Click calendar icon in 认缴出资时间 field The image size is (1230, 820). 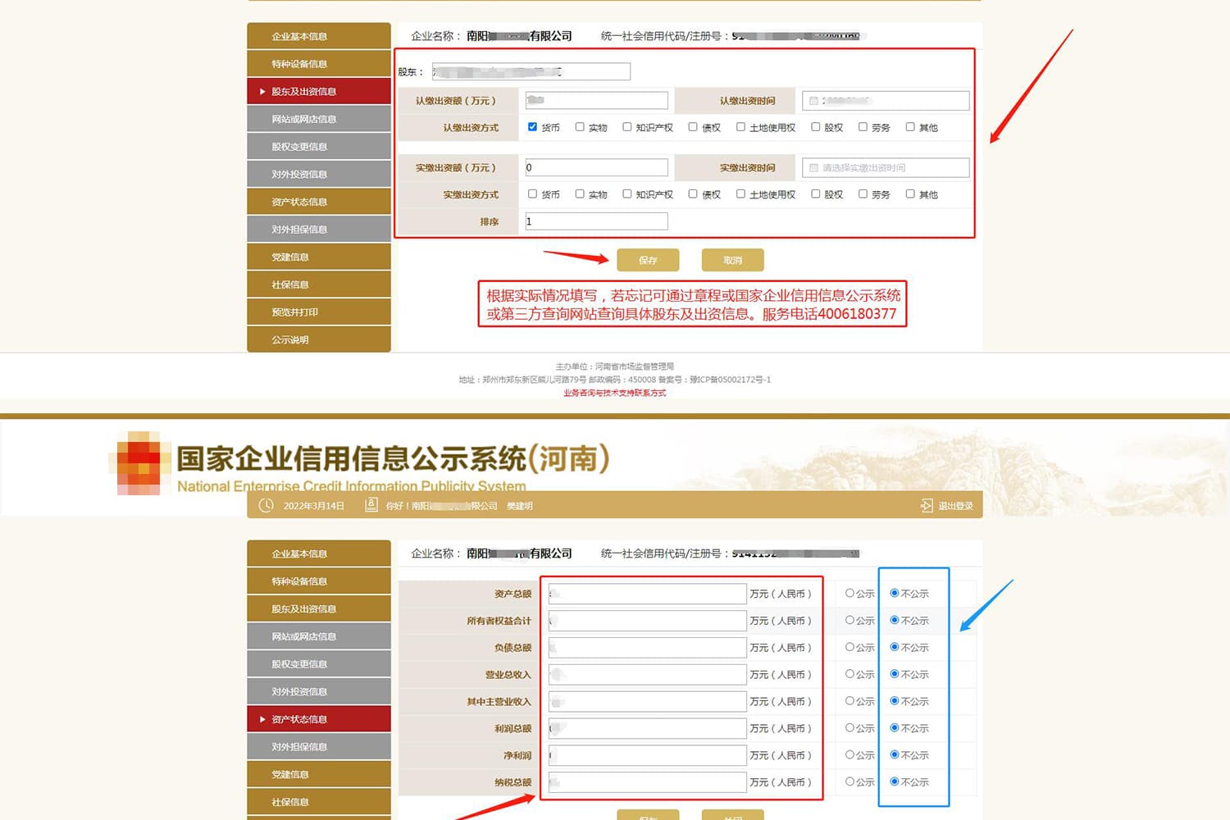[x=813, y=101]
